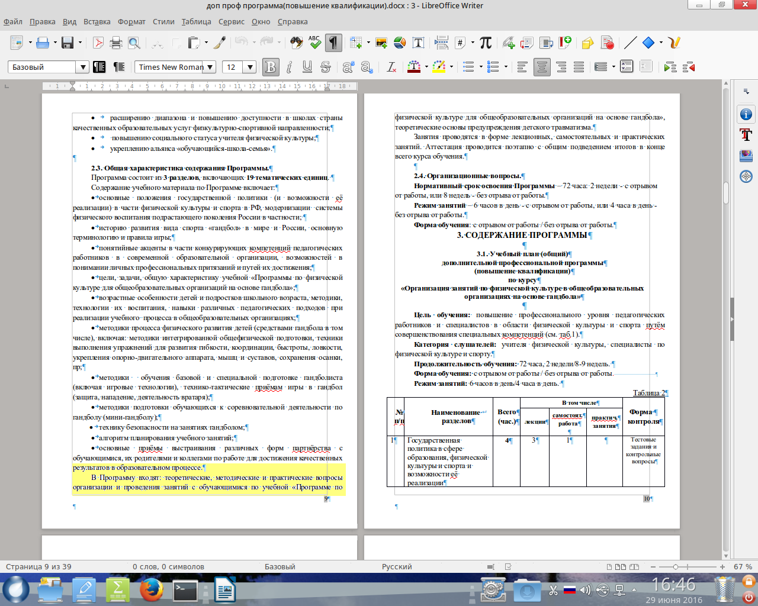Click the zoom percentage 67 %
This screenshot has height=606, width=758.
click(743, 566)
